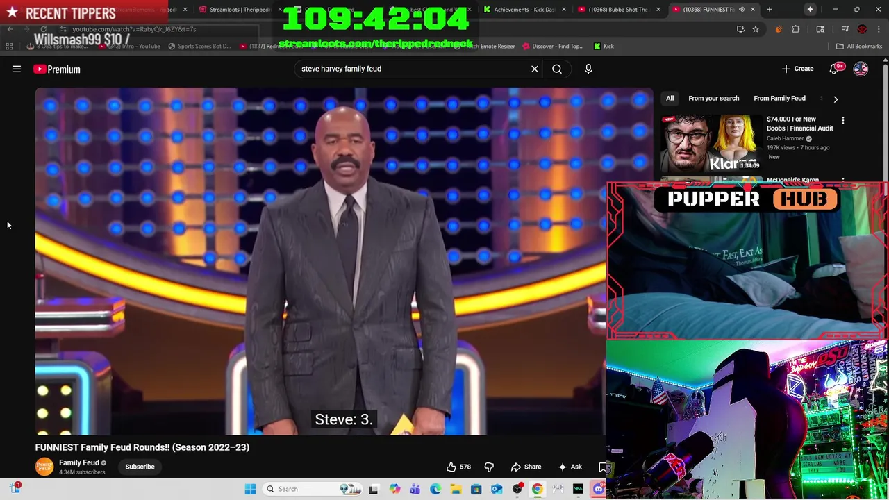Open the All Bookmarks folder
The image size is (889, 500).
(x=859, y=46)
